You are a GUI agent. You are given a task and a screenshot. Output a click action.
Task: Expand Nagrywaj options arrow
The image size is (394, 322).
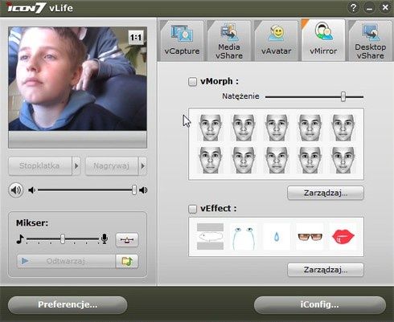pos(142,166)
